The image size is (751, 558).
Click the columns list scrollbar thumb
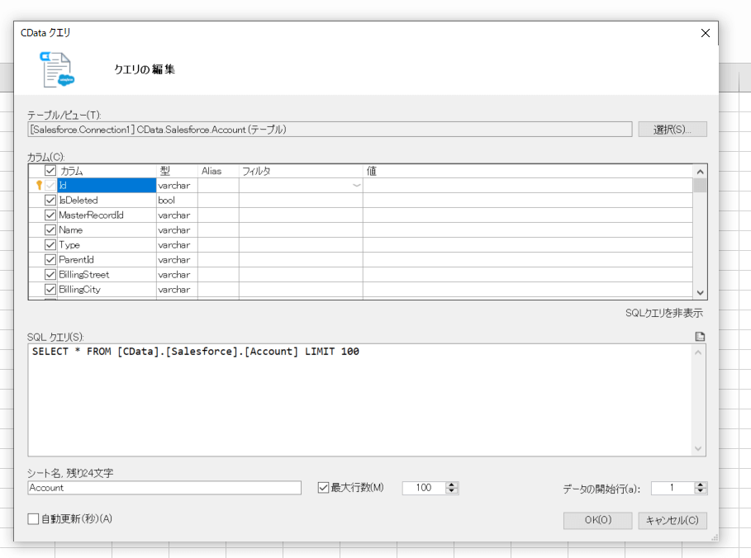tap(701, 185)
